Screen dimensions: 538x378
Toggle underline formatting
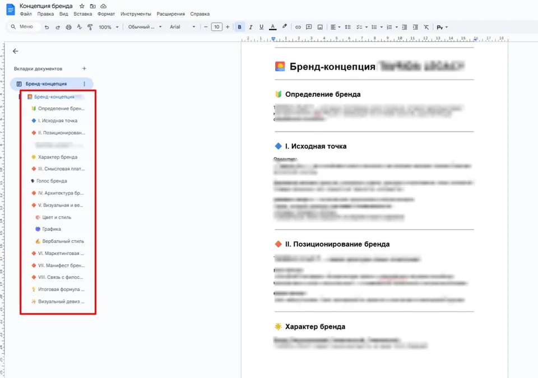(x=262, y=27)
